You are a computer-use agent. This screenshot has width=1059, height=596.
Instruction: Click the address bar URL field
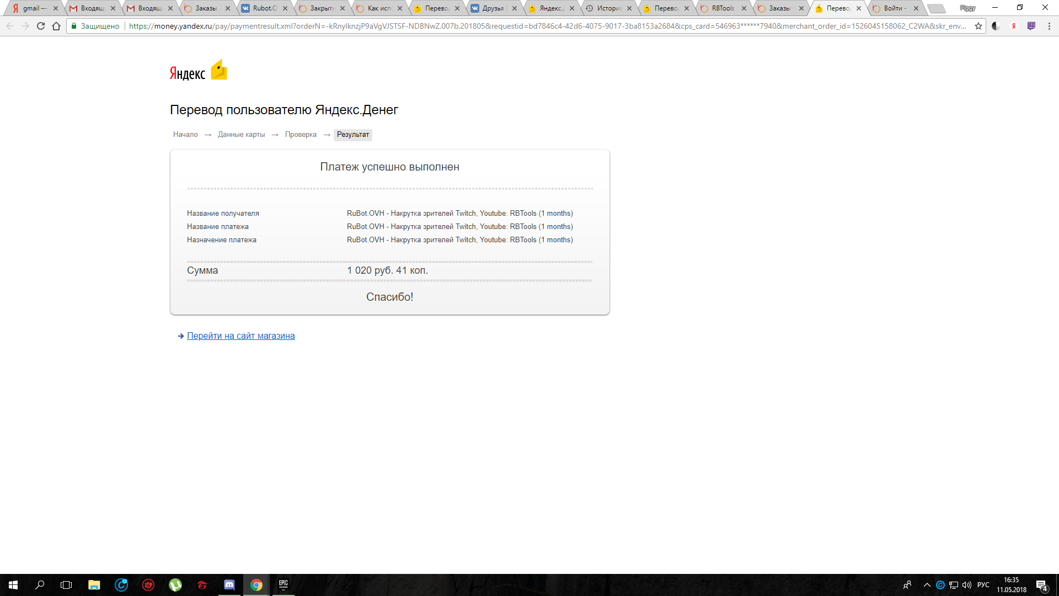pyautogui.click(x=546, y=26)
